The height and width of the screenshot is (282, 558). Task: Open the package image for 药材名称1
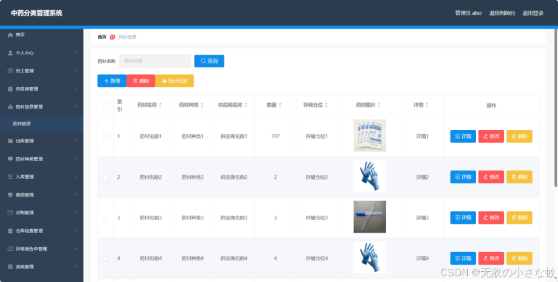point(369,136)
